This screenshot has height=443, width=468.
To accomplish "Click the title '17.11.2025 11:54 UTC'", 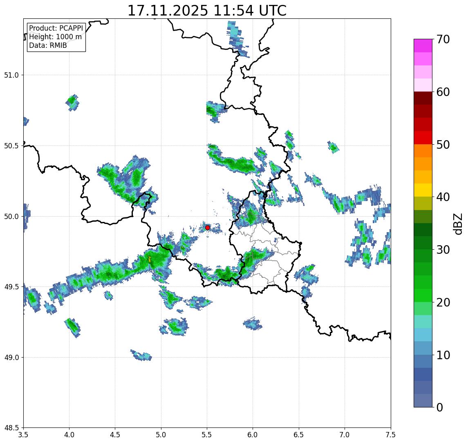I will [207, 11].
